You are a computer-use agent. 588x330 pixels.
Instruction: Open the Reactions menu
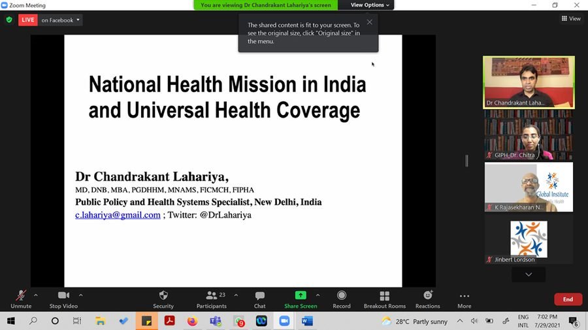tap(427, 299)
